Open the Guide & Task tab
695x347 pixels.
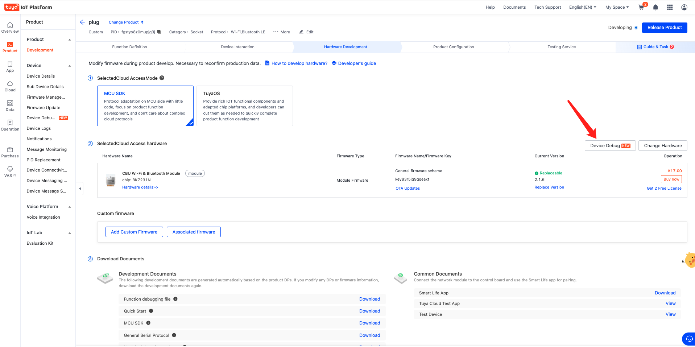coord(655,47)
